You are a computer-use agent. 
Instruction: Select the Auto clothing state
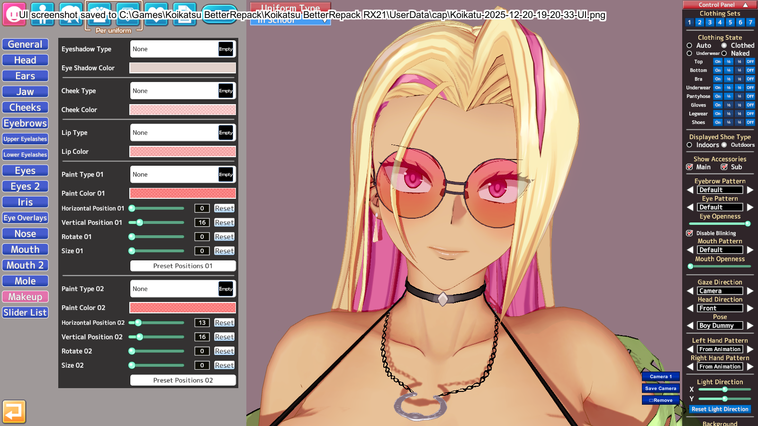click(x=690, y=45)
